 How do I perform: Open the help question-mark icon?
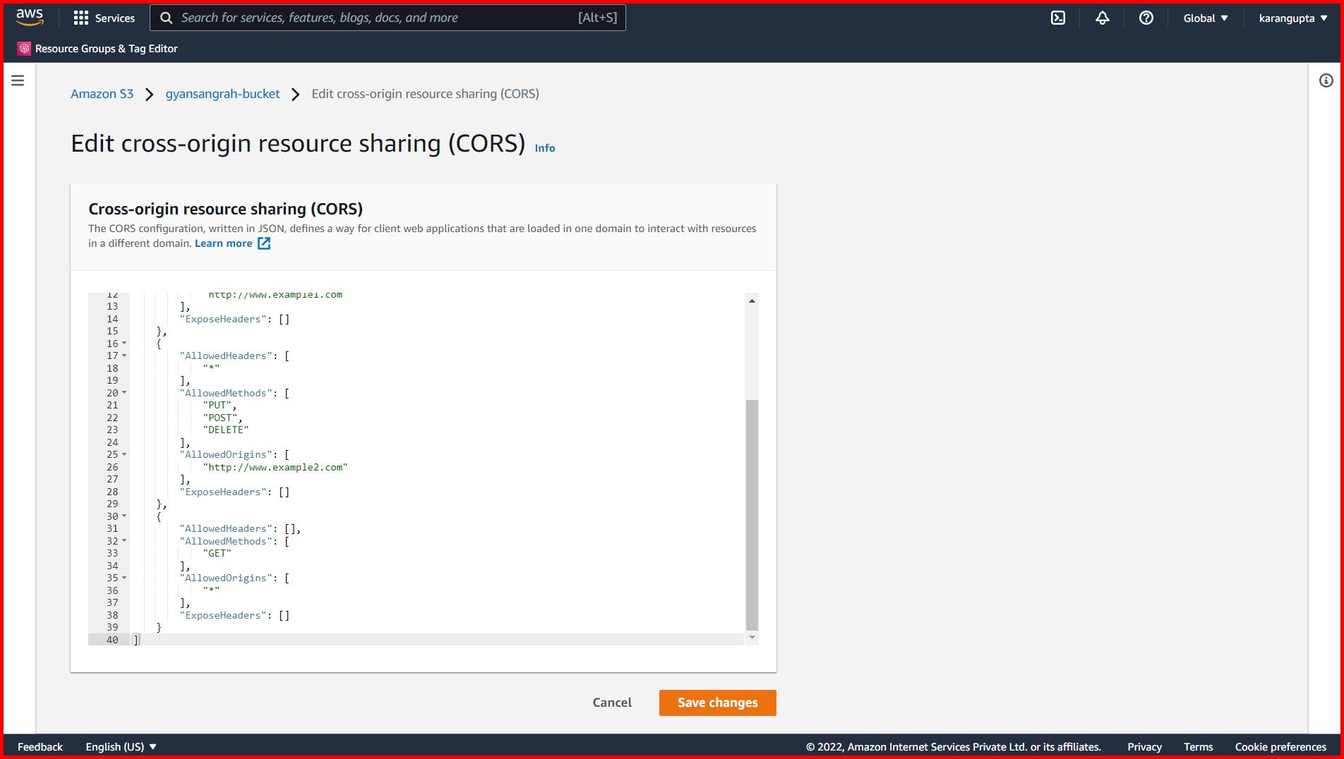(1145, 18)
